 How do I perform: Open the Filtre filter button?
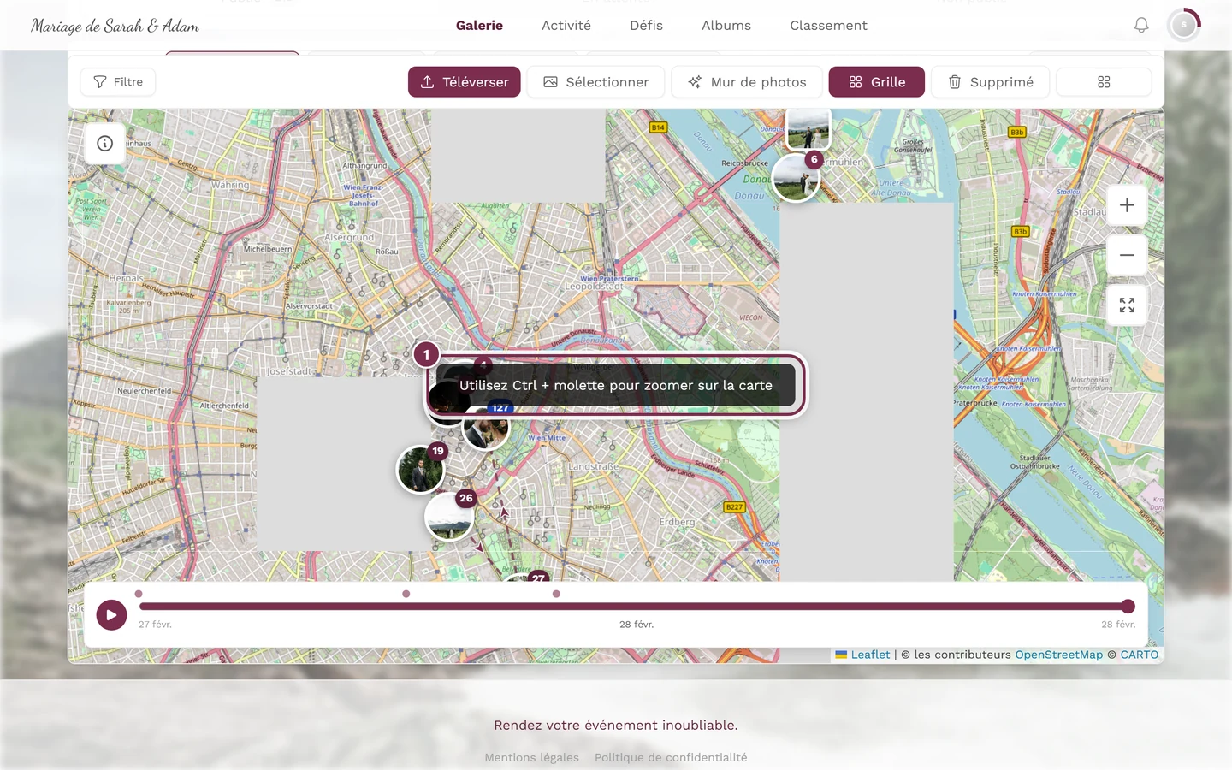[118, 82]
